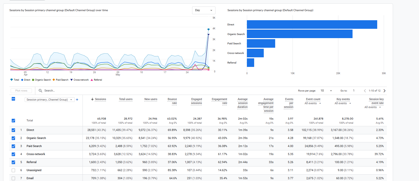419x181 pixels.
Task: Sort by Average engagement time per session
Action: pos(266,105)
